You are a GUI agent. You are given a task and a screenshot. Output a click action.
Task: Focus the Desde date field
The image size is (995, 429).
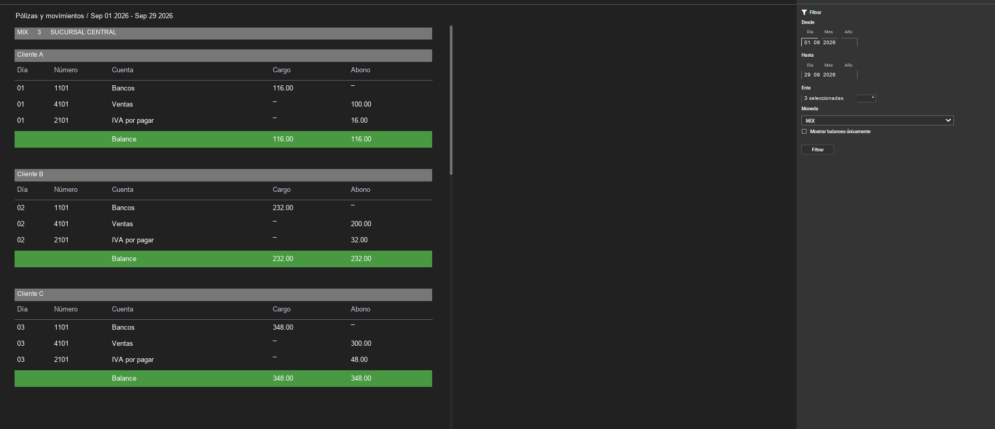click(829, 42)
